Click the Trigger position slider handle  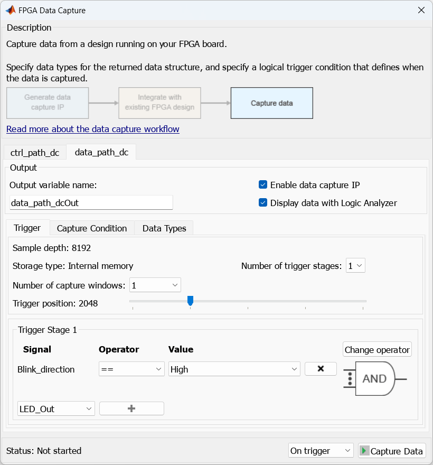(x=190, y=301)
